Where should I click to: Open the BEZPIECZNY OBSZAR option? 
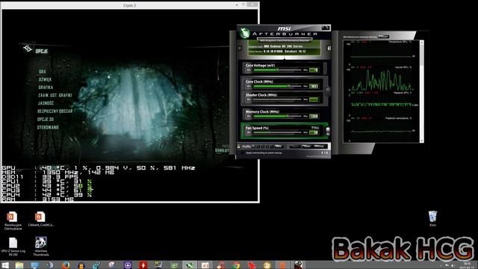(55, 111)
